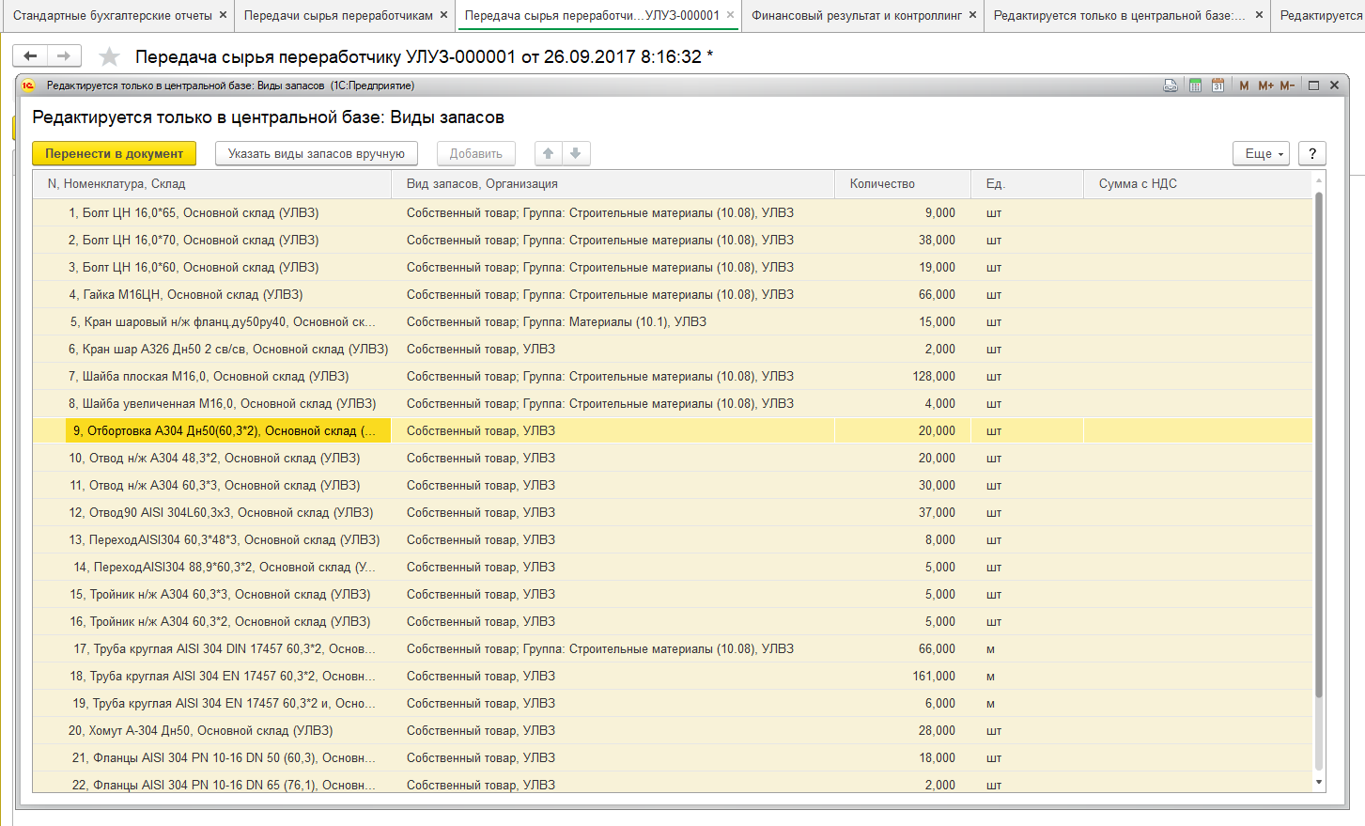
Task: Move row down with the down arrow
Action: click(576, 153)
